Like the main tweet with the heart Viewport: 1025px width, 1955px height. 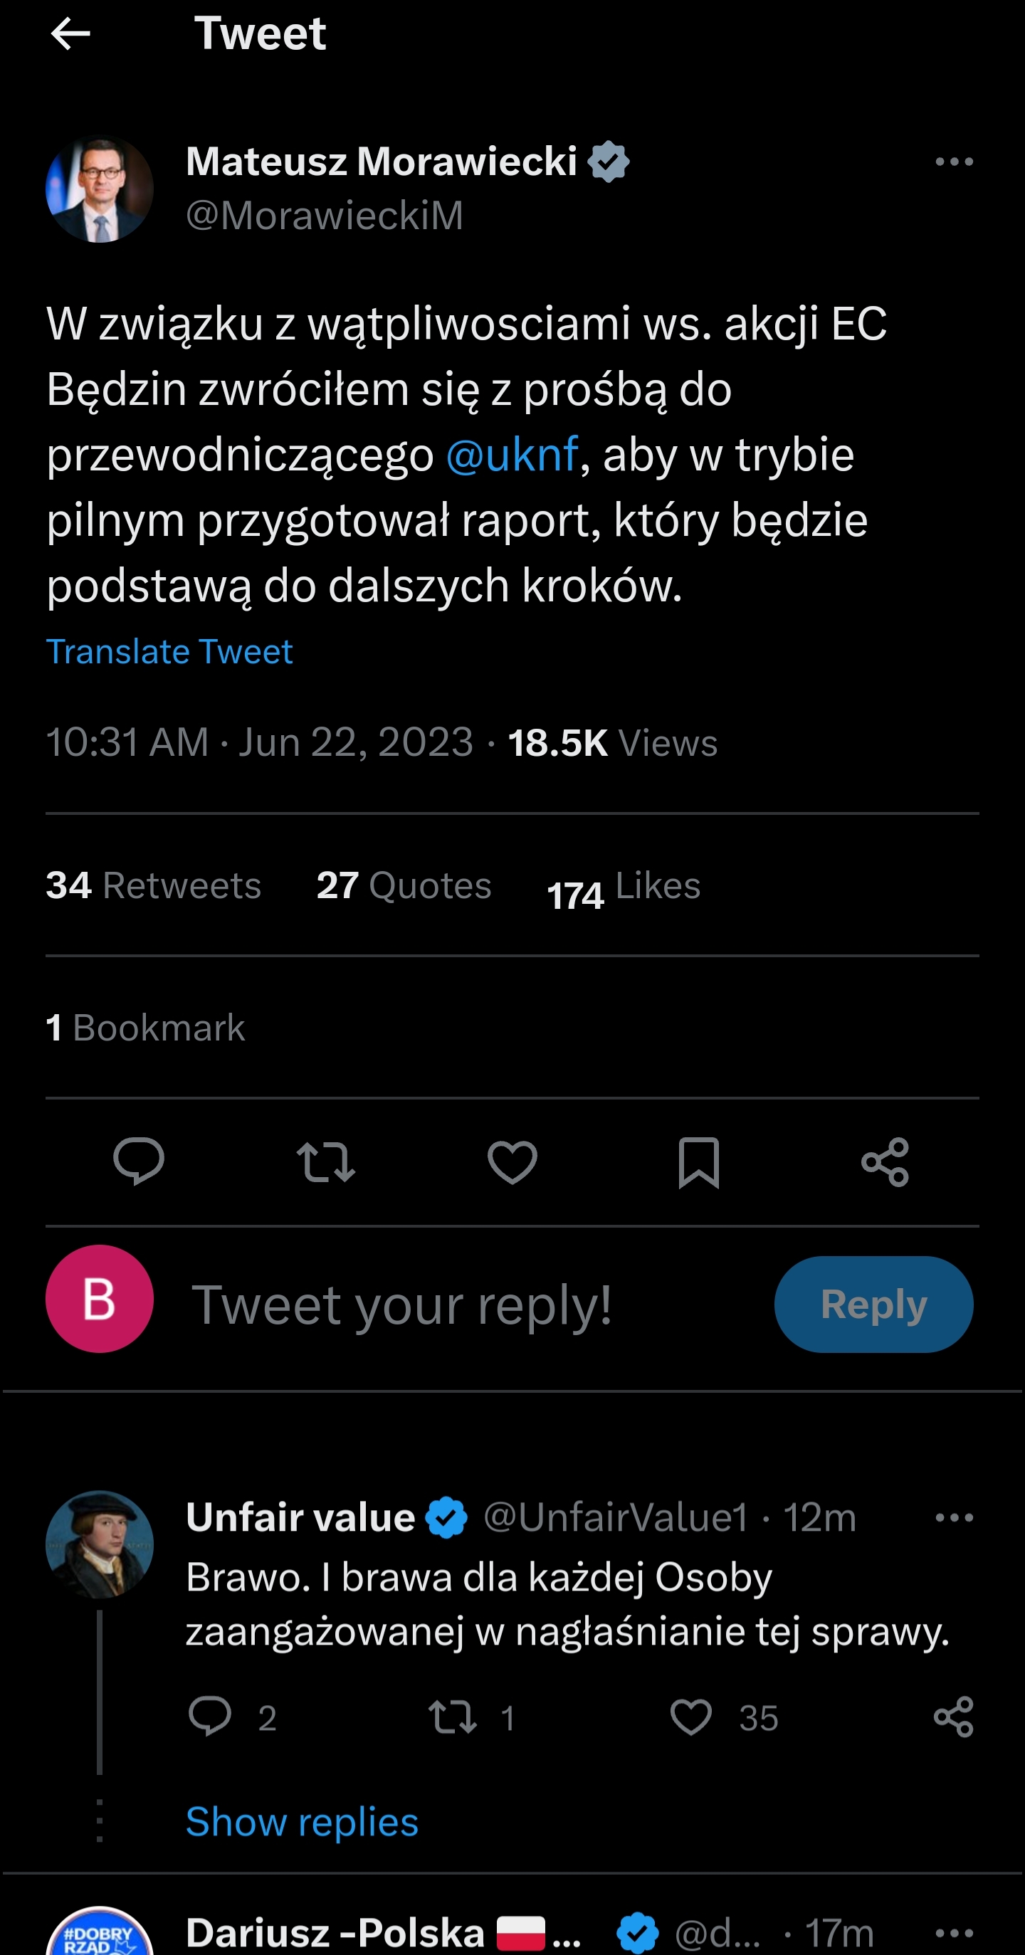(512, 1161)
